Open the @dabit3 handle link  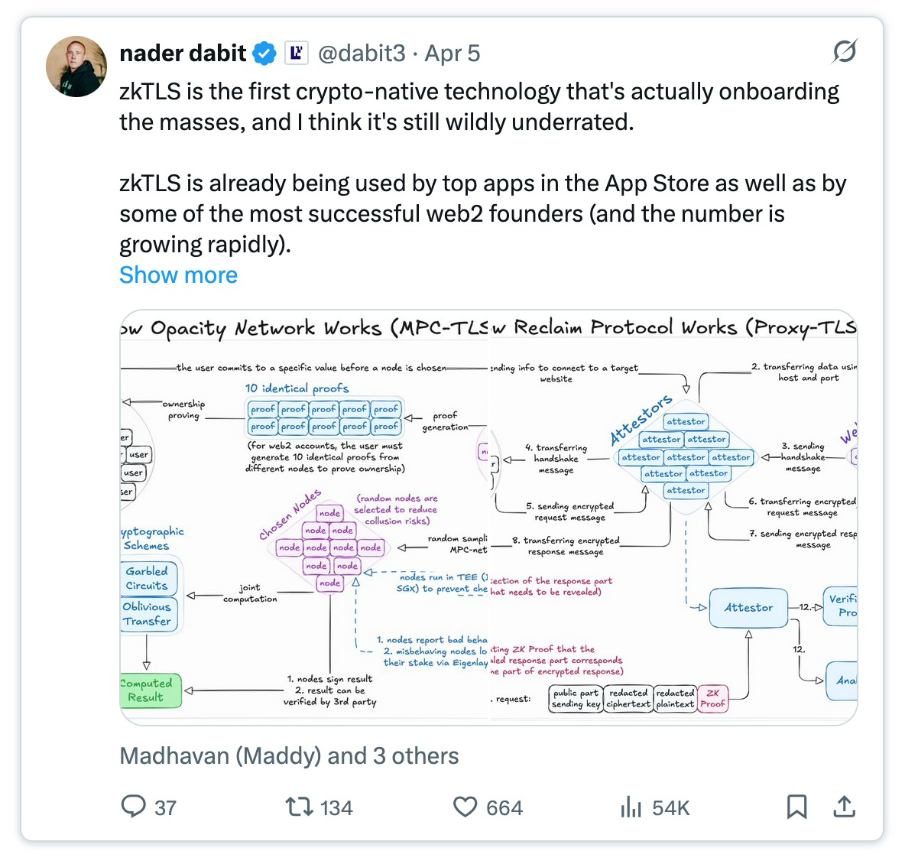362,53
